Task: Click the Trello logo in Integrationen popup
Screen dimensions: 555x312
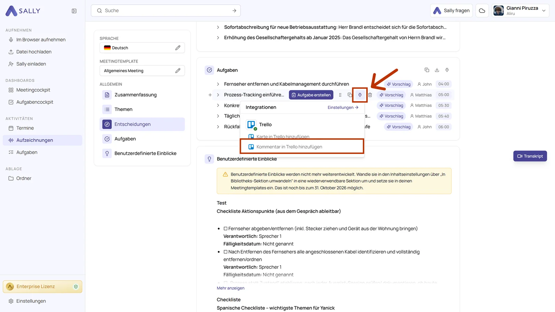Action: 251,124
